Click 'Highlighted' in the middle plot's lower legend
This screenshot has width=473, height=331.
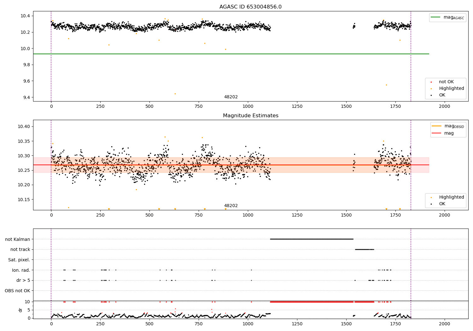[x=452, y=197]
